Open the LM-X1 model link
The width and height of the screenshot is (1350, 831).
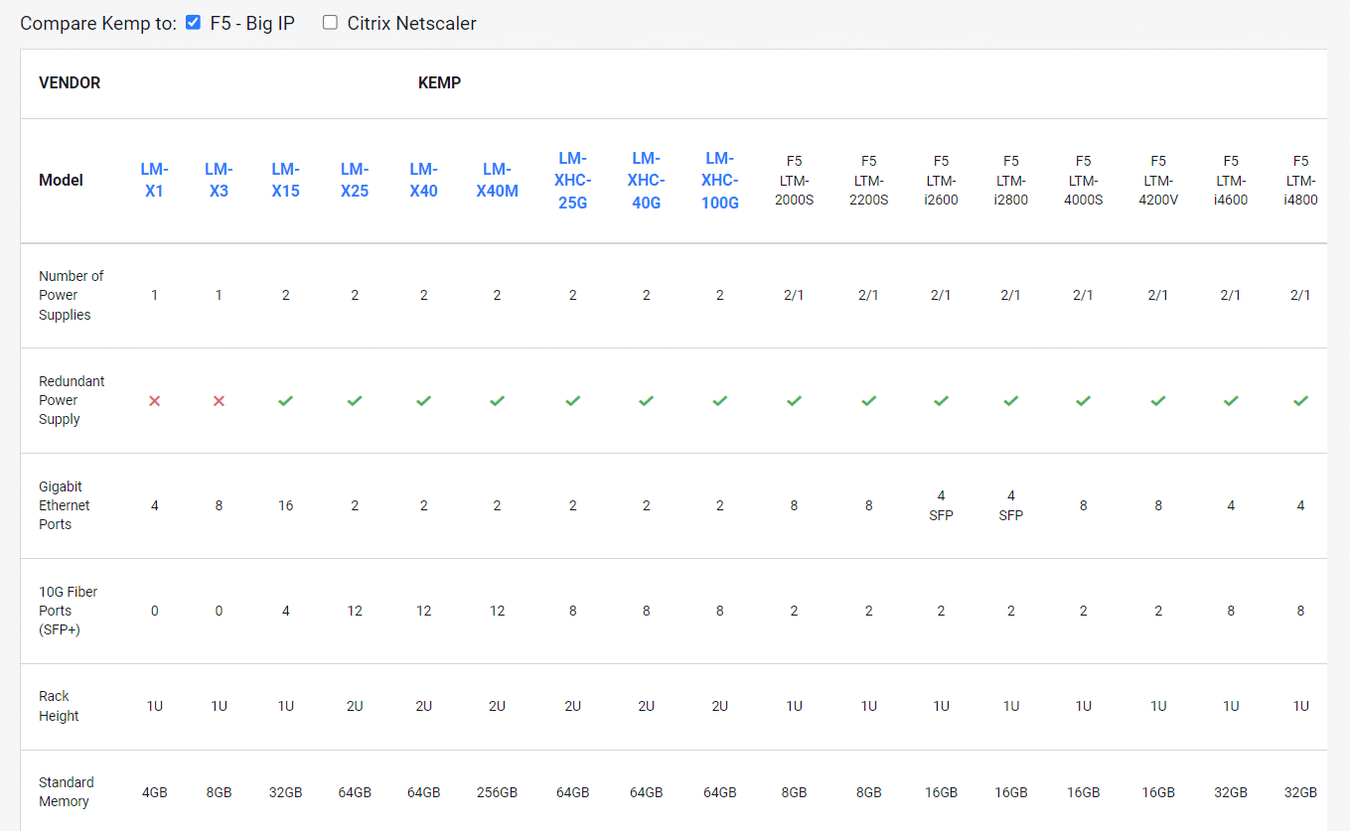[154, 180]
